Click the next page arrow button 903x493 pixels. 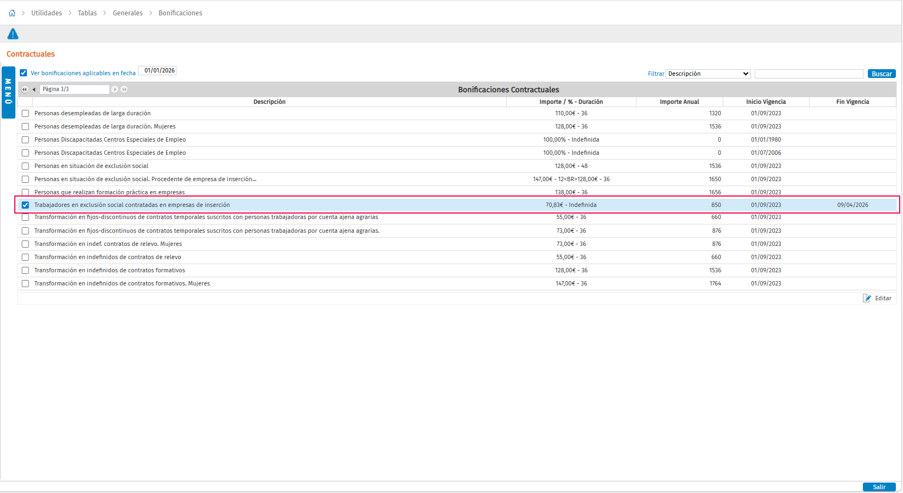coord(115,89)
